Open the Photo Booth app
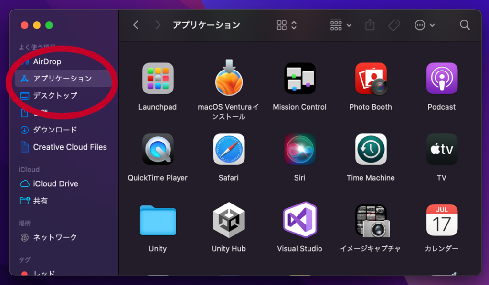 tap(371, 79)
